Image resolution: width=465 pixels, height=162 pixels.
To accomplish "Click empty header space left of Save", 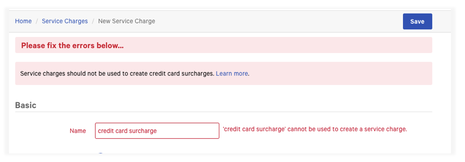I will coord(274,21).
